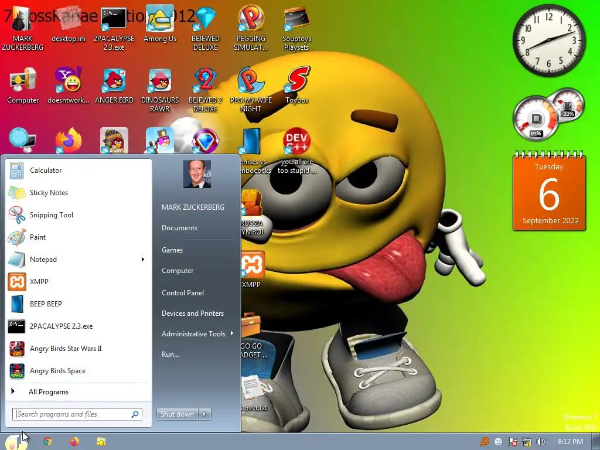Open Control Panel from the Start menu
Screen dimensions: 600x450
(183, 293)
